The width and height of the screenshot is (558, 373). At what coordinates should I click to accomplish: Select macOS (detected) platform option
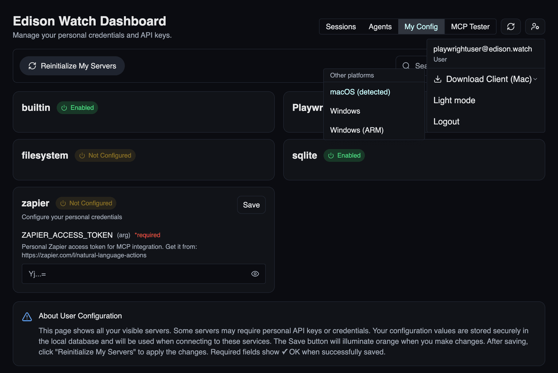(360, 92)
